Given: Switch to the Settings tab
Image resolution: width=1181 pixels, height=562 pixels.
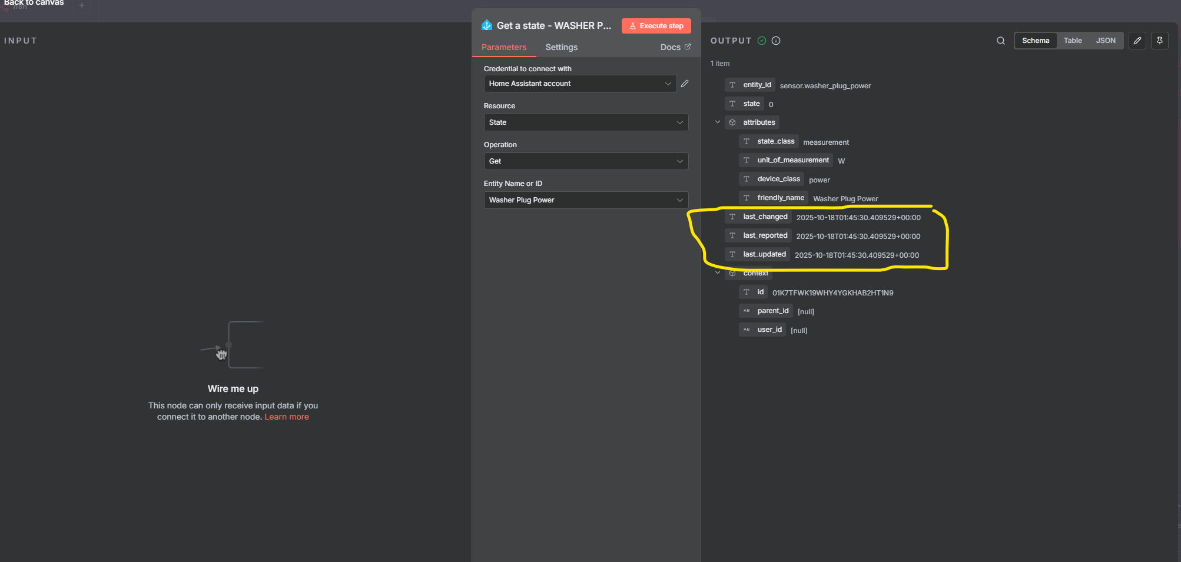Looking at the screenshot, I should coord(561,47).
